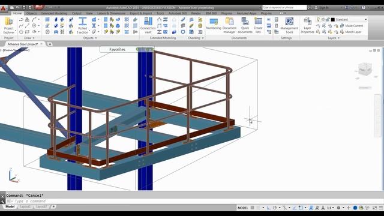The width and height of the screenshot is (384, 216).
Task: Click the keyword search box
Action: click(284, 8)
